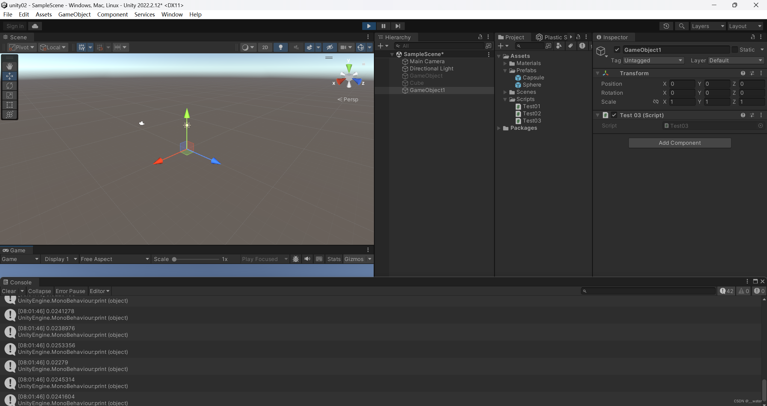Select the Move tool
The image size is (767, 406).
click(10, 76)
